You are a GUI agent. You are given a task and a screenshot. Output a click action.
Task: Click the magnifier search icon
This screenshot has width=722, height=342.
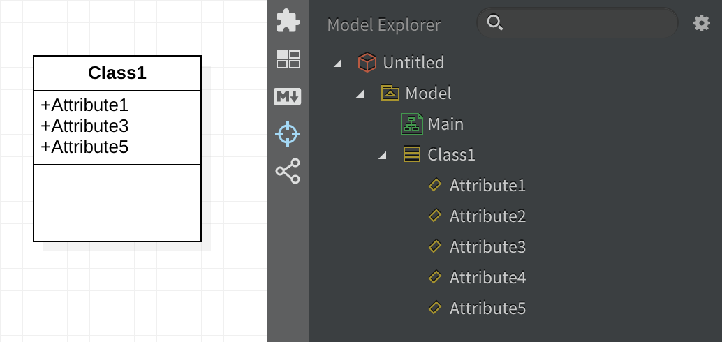[494, 22]
